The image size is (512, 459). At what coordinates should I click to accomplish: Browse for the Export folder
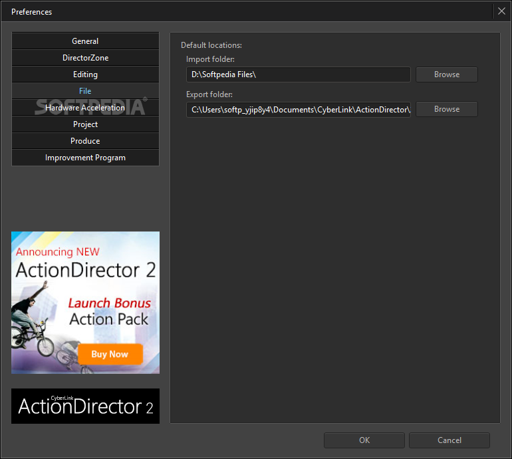tap(446, 109)
